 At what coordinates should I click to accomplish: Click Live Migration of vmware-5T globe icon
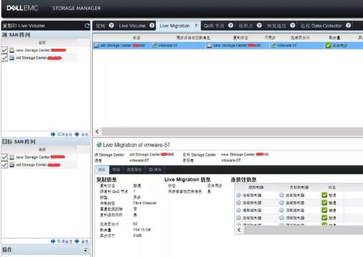click(x=99, y=145)
